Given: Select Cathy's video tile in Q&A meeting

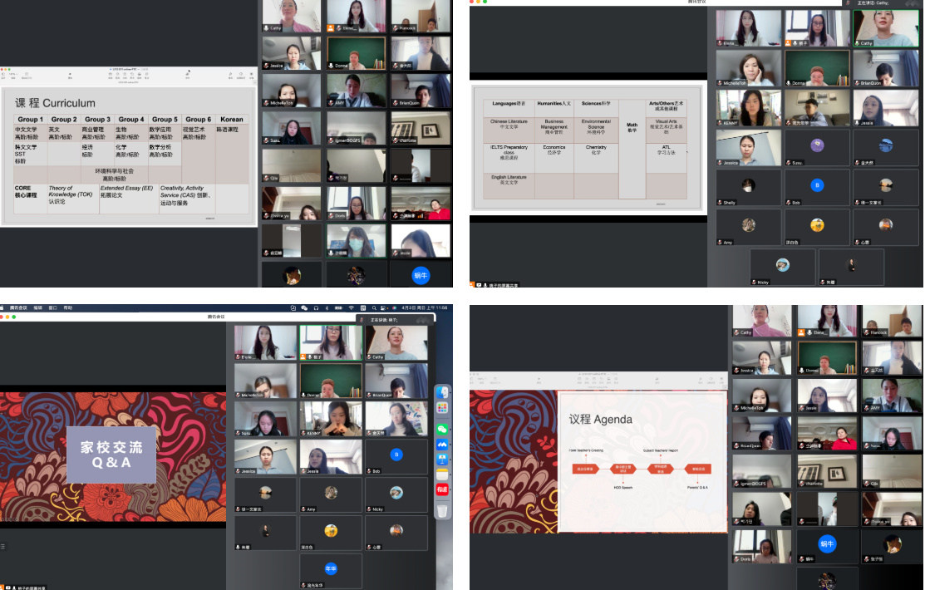Looking at the screenshot, I should click(x=396, y=342).
